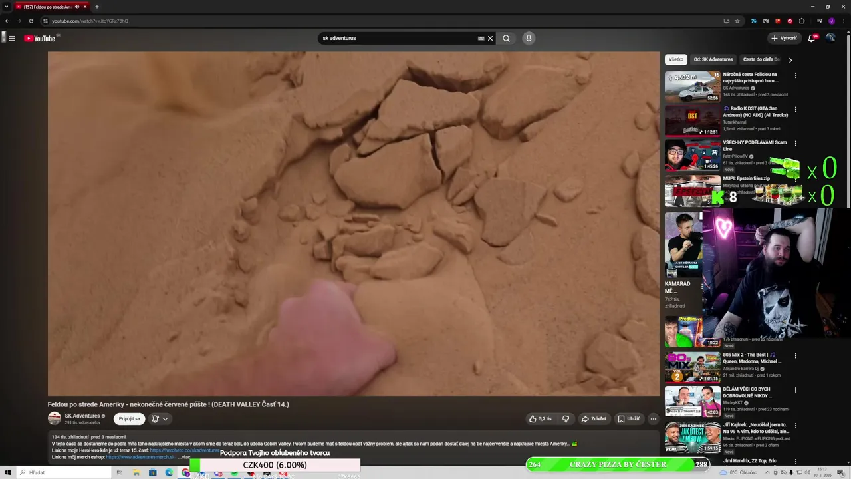
Task: Like the video (5,2 tis.)
Action: point(541,419)
